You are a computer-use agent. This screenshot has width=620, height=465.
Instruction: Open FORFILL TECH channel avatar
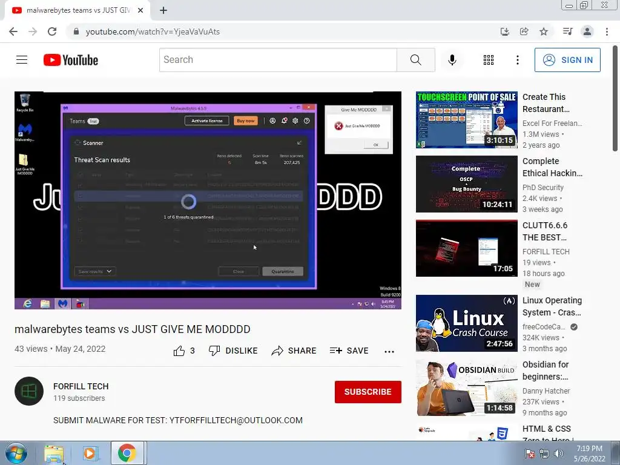29,391
